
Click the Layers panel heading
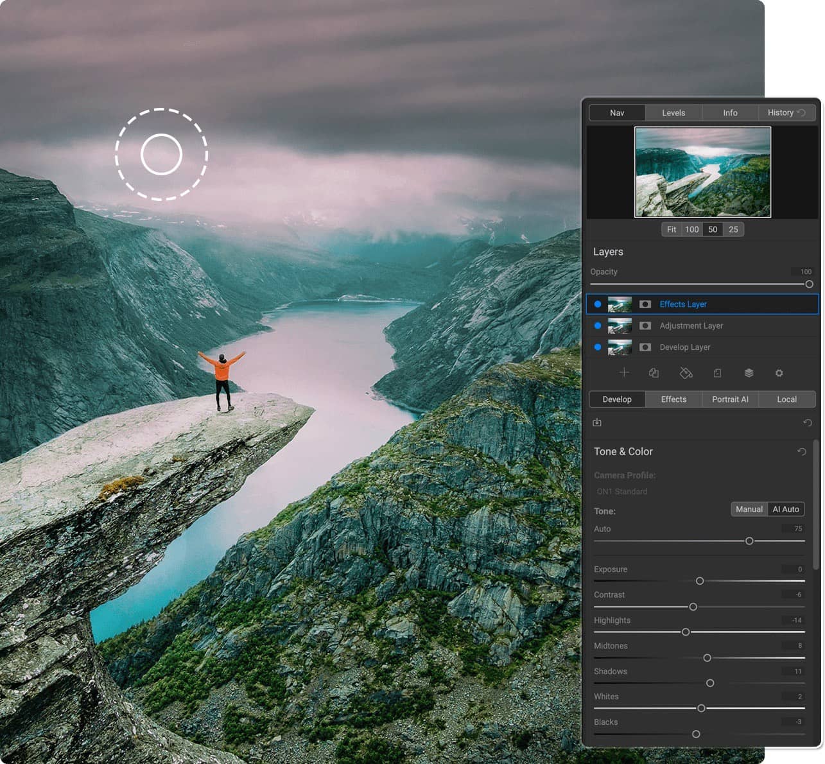(608, 252)
